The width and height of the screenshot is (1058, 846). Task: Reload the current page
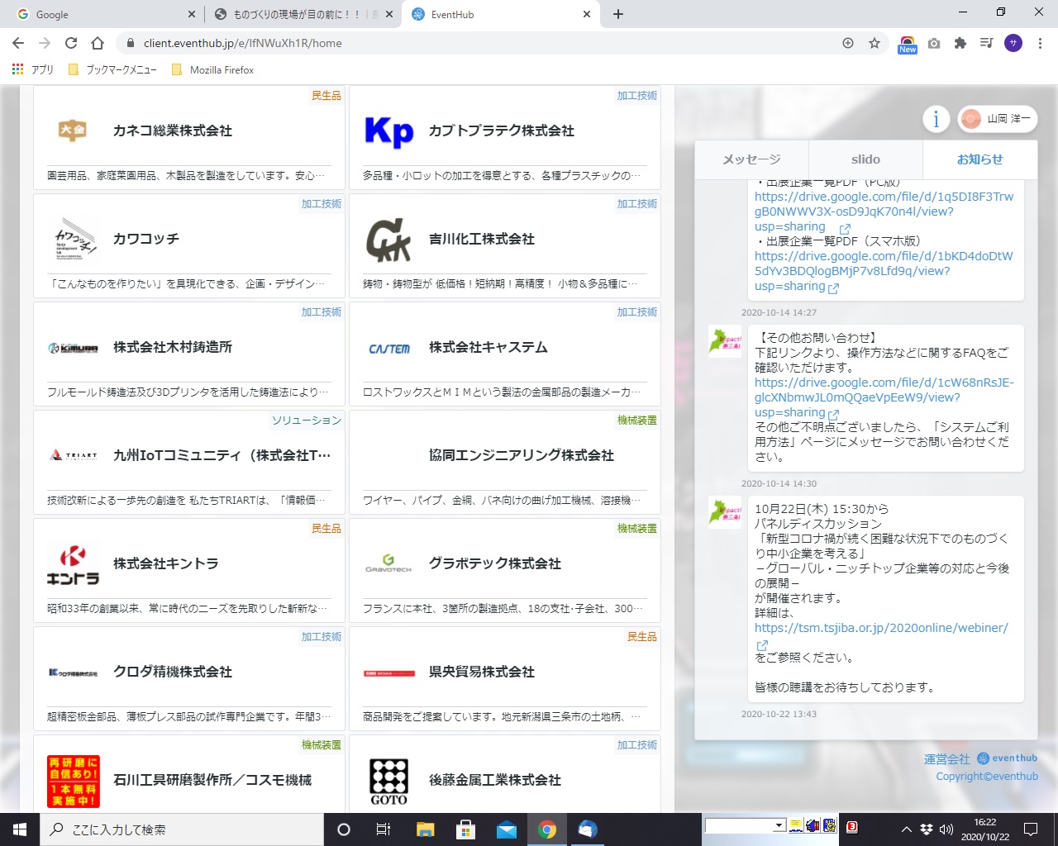(x=71, y=43)
